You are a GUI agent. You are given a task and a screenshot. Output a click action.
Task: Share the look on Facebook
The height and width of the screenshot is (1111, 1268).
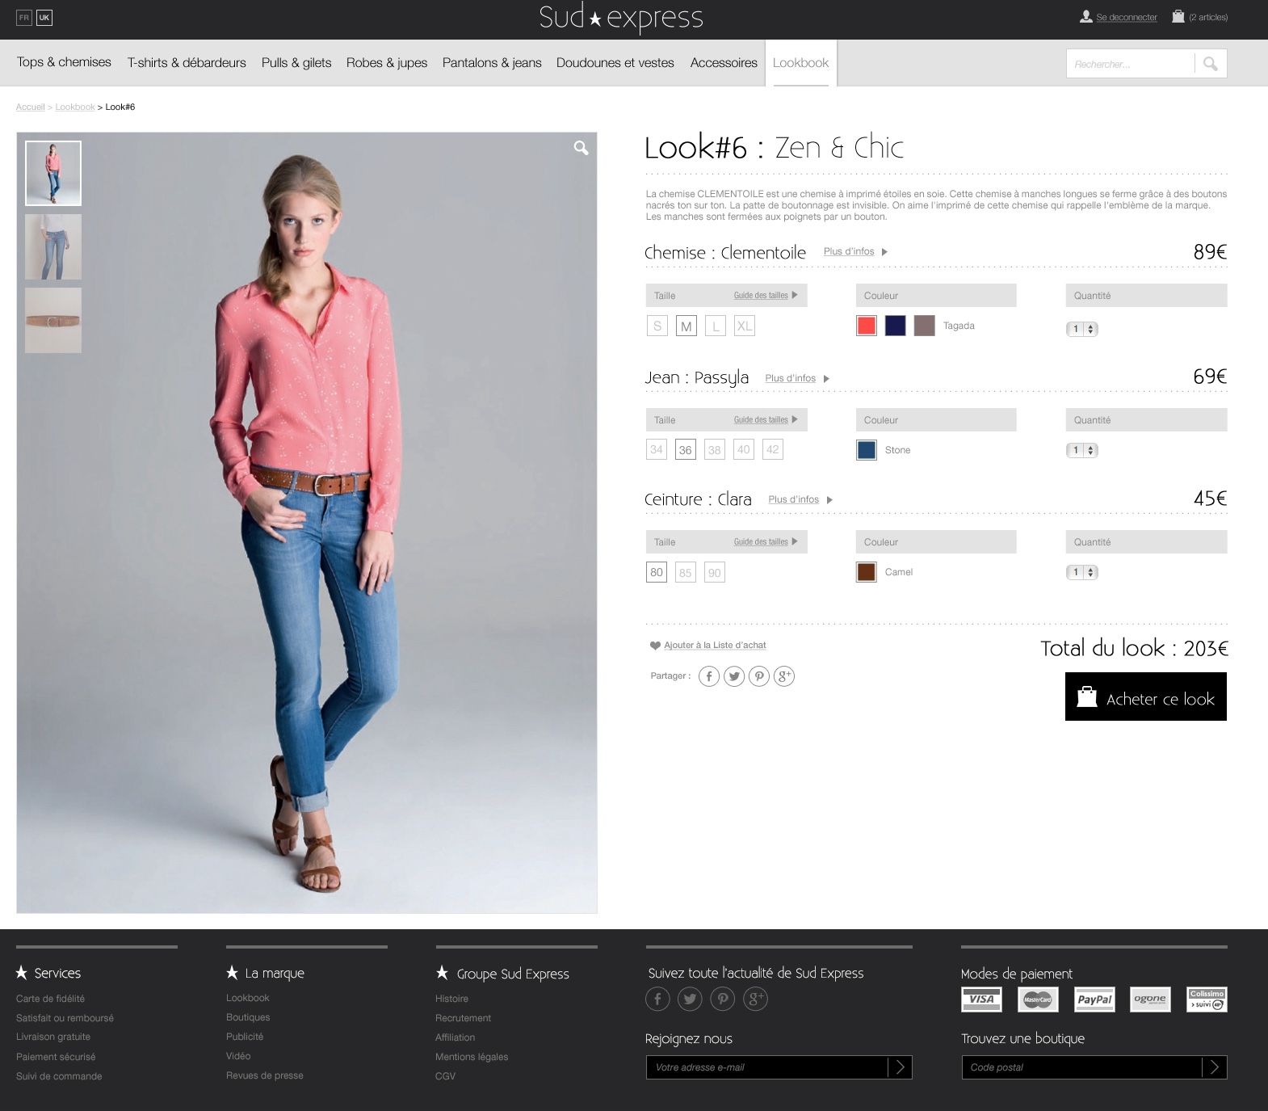click(708, 676)
